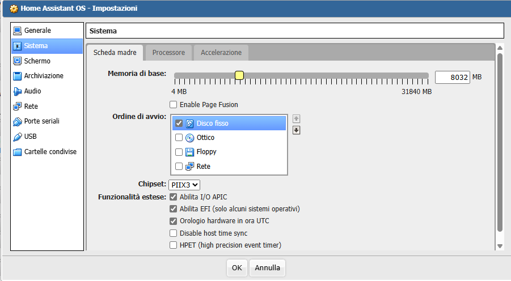The height and width of the screenshot is (281, 511).
Task: Click the 31840 MB maximum label
Action: [416, 92]
